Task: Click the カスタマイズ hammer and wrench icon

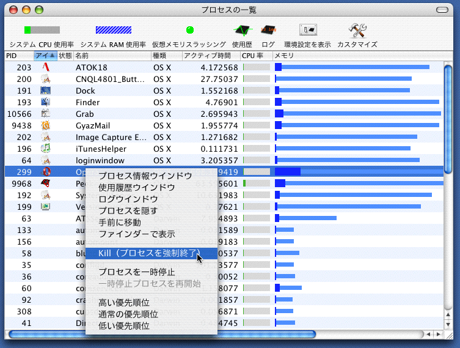Action: [357, 30]
